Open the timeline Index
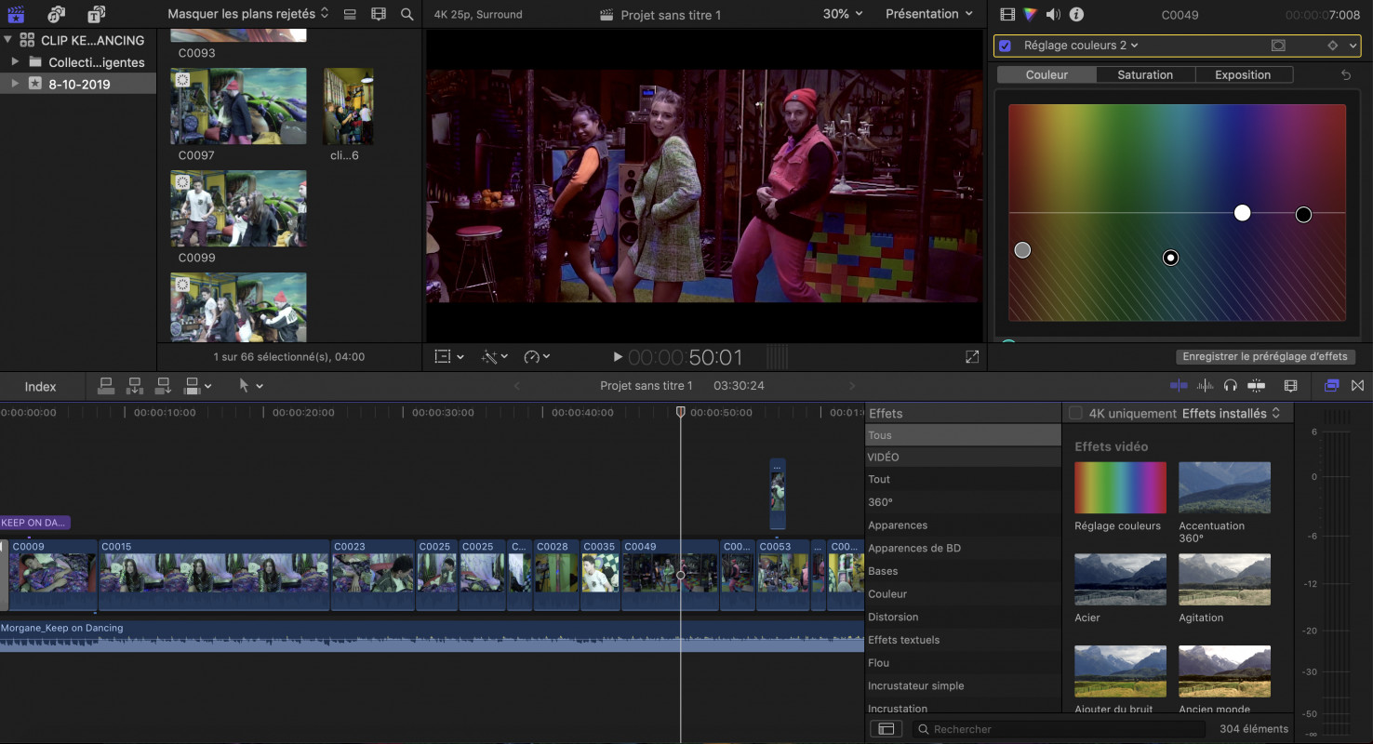The height and width of the screenshot is (744, 1373). tap(40, 386)
